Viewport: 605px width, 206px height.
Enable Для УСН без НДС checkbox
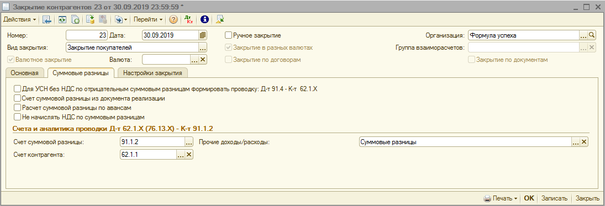point(17,89)
